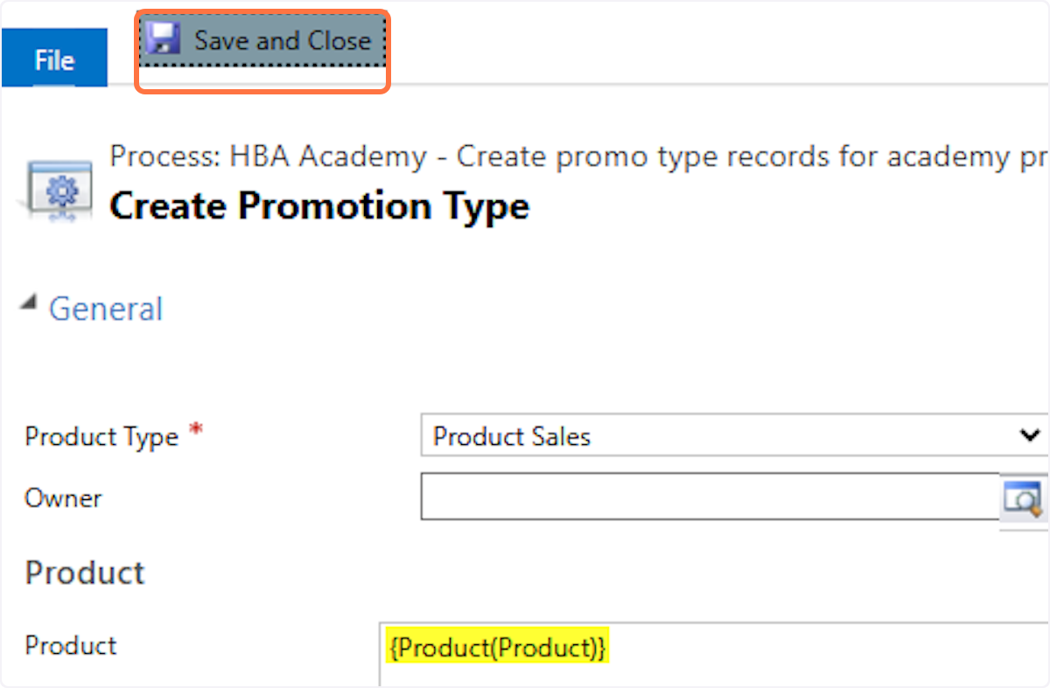Click the Owner field label
The width and height of the screenshot is (1050, 688).
click(x=63, y=498)
